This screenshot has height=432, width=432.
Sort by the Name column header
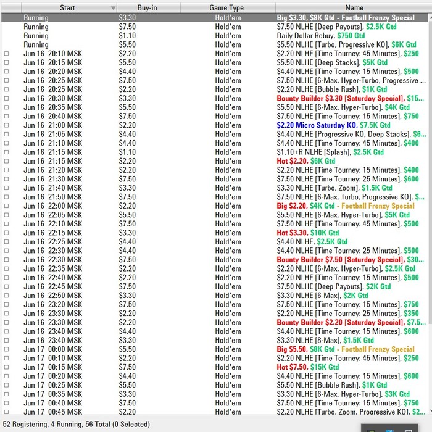point(354,7)
